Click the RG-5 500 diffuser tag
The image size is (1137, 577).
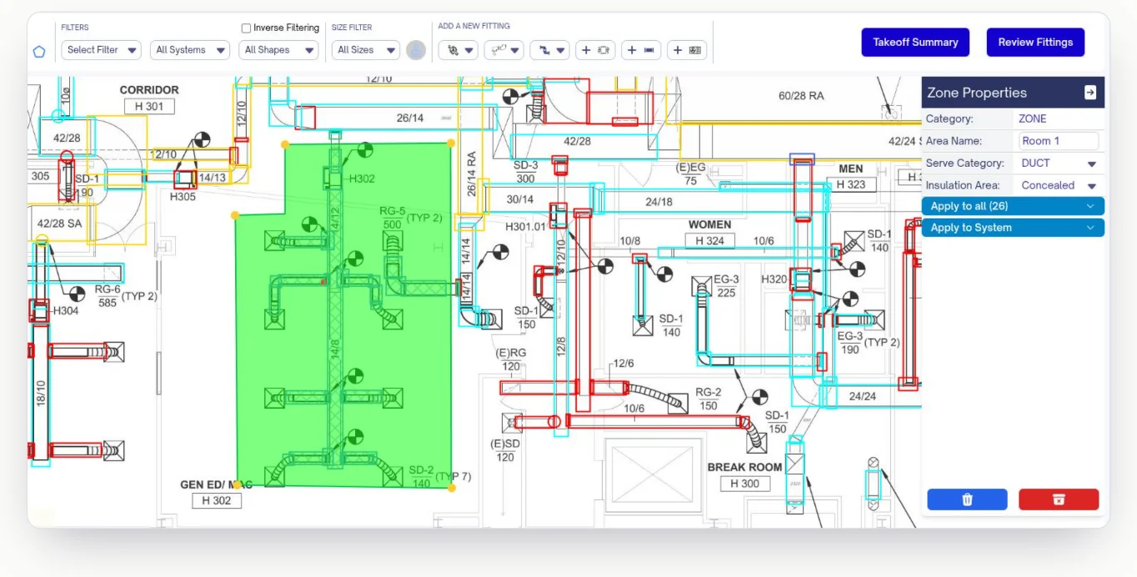393,218
